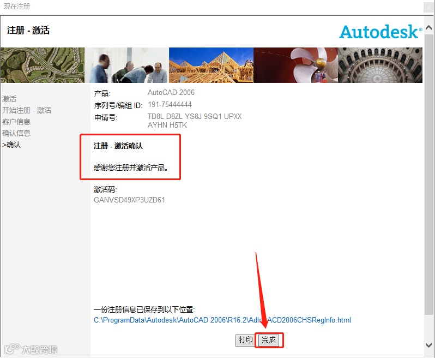Open the ACD2006CHSRegInfo.html file path link
Viewport: 435px width, 358px height.
[x=222, y=320]
